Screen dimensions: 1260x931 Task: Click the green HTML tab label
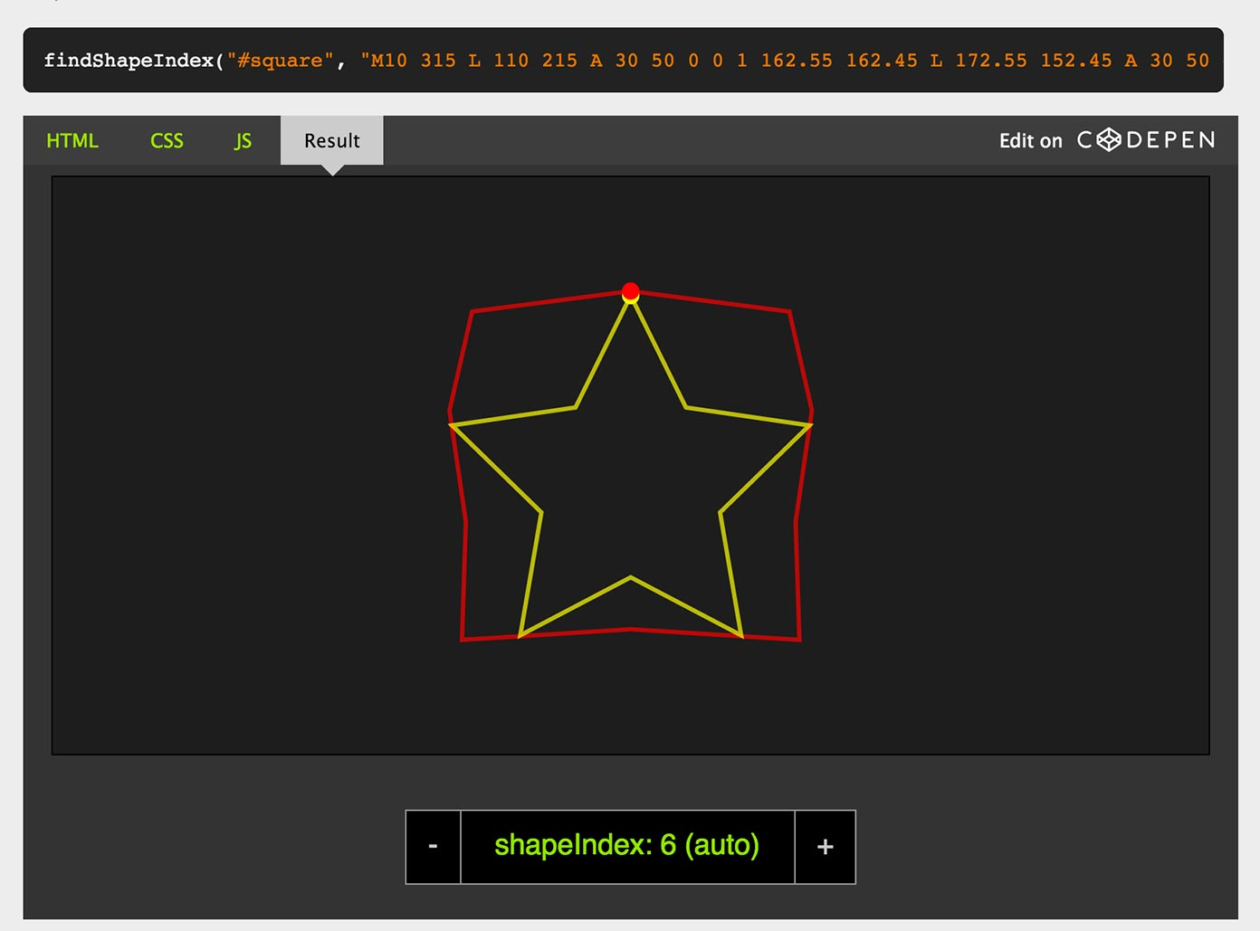72,140
